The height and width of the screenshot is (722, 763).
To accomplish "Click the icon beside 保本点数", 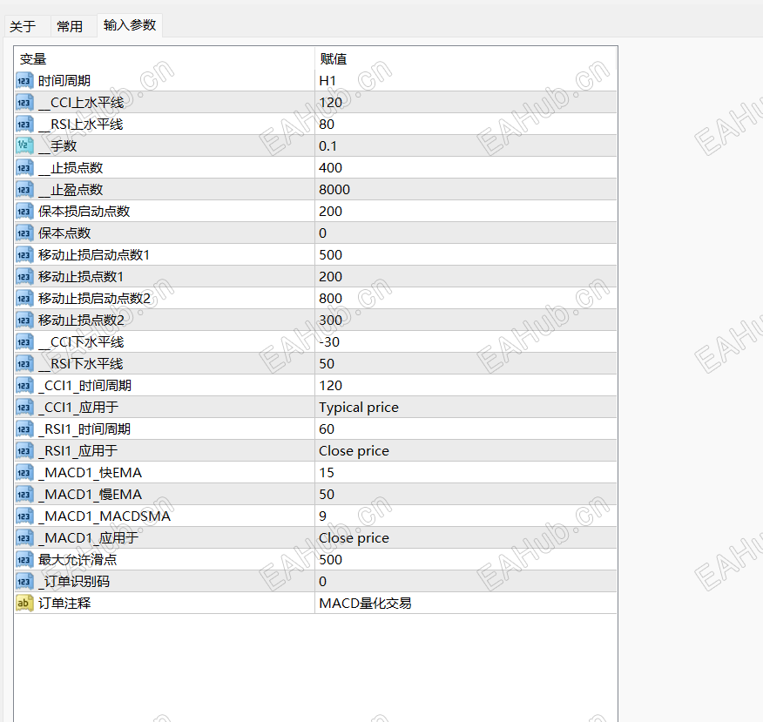I will tap(24, 233).
